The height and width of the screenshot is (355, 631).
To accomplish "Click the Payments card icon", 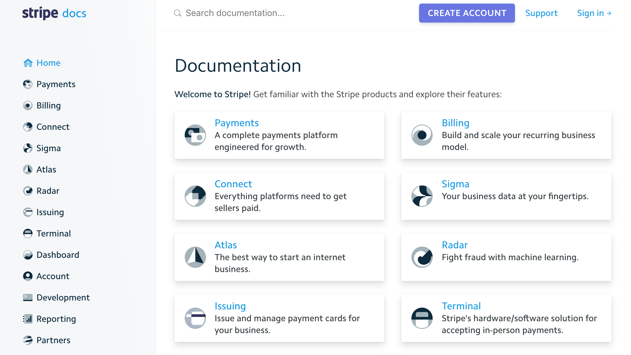I will click(x=195, y=135).
